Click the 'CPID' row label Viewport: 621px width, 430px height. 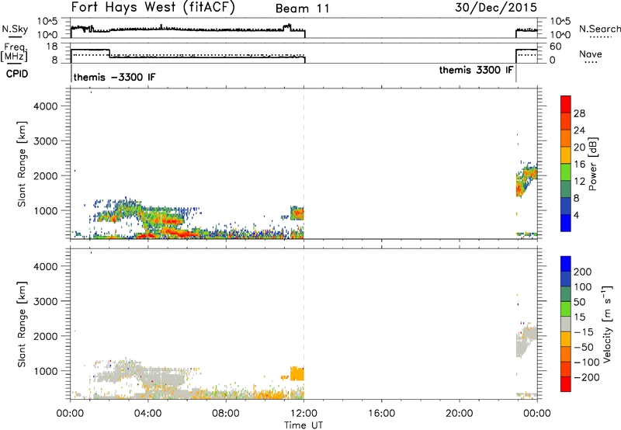pos(17,74)
